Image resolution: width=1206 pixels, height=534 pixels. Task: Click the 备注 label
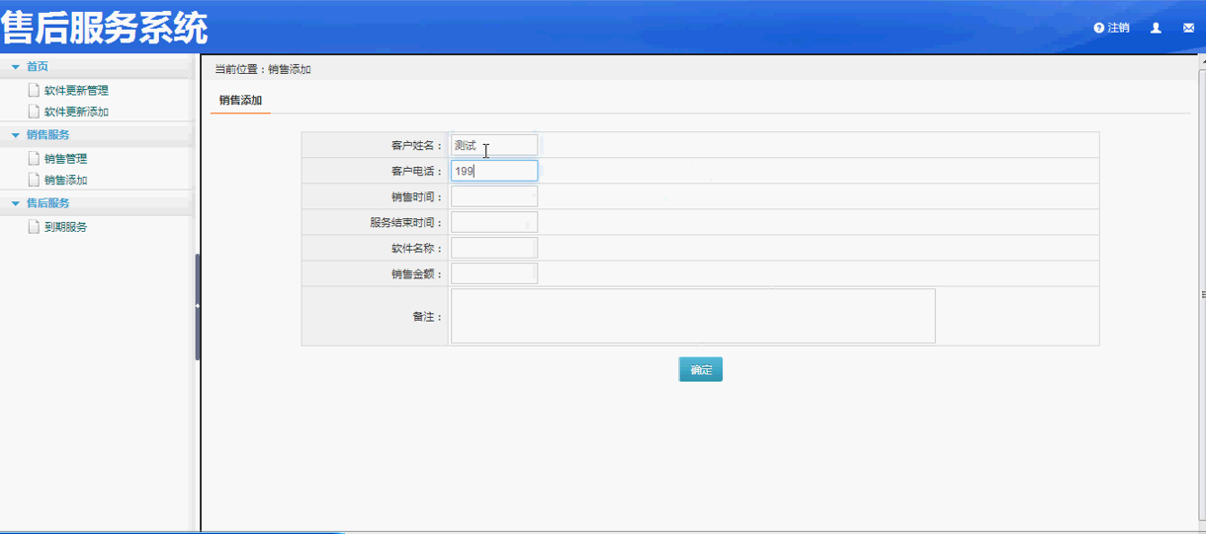[x=428, y=317]
